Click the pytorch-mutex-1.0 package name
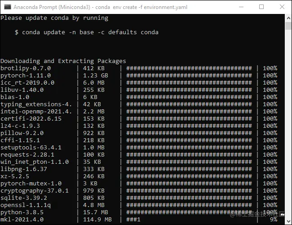The image size is (292, 225). pyautogui.click(x=31, y=184)
